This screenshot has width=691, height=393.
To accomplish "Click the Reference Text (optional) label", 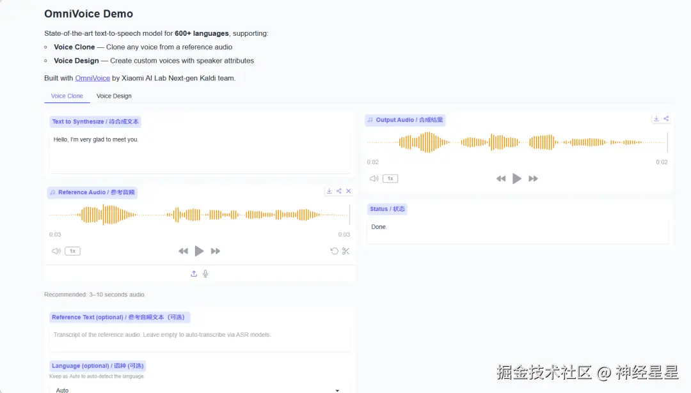I will [x=120, y=317].
